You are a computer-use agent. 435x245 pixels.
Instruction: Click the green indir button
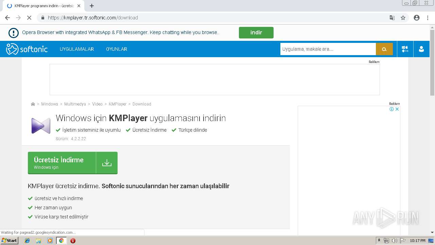(x=256, y=33)
